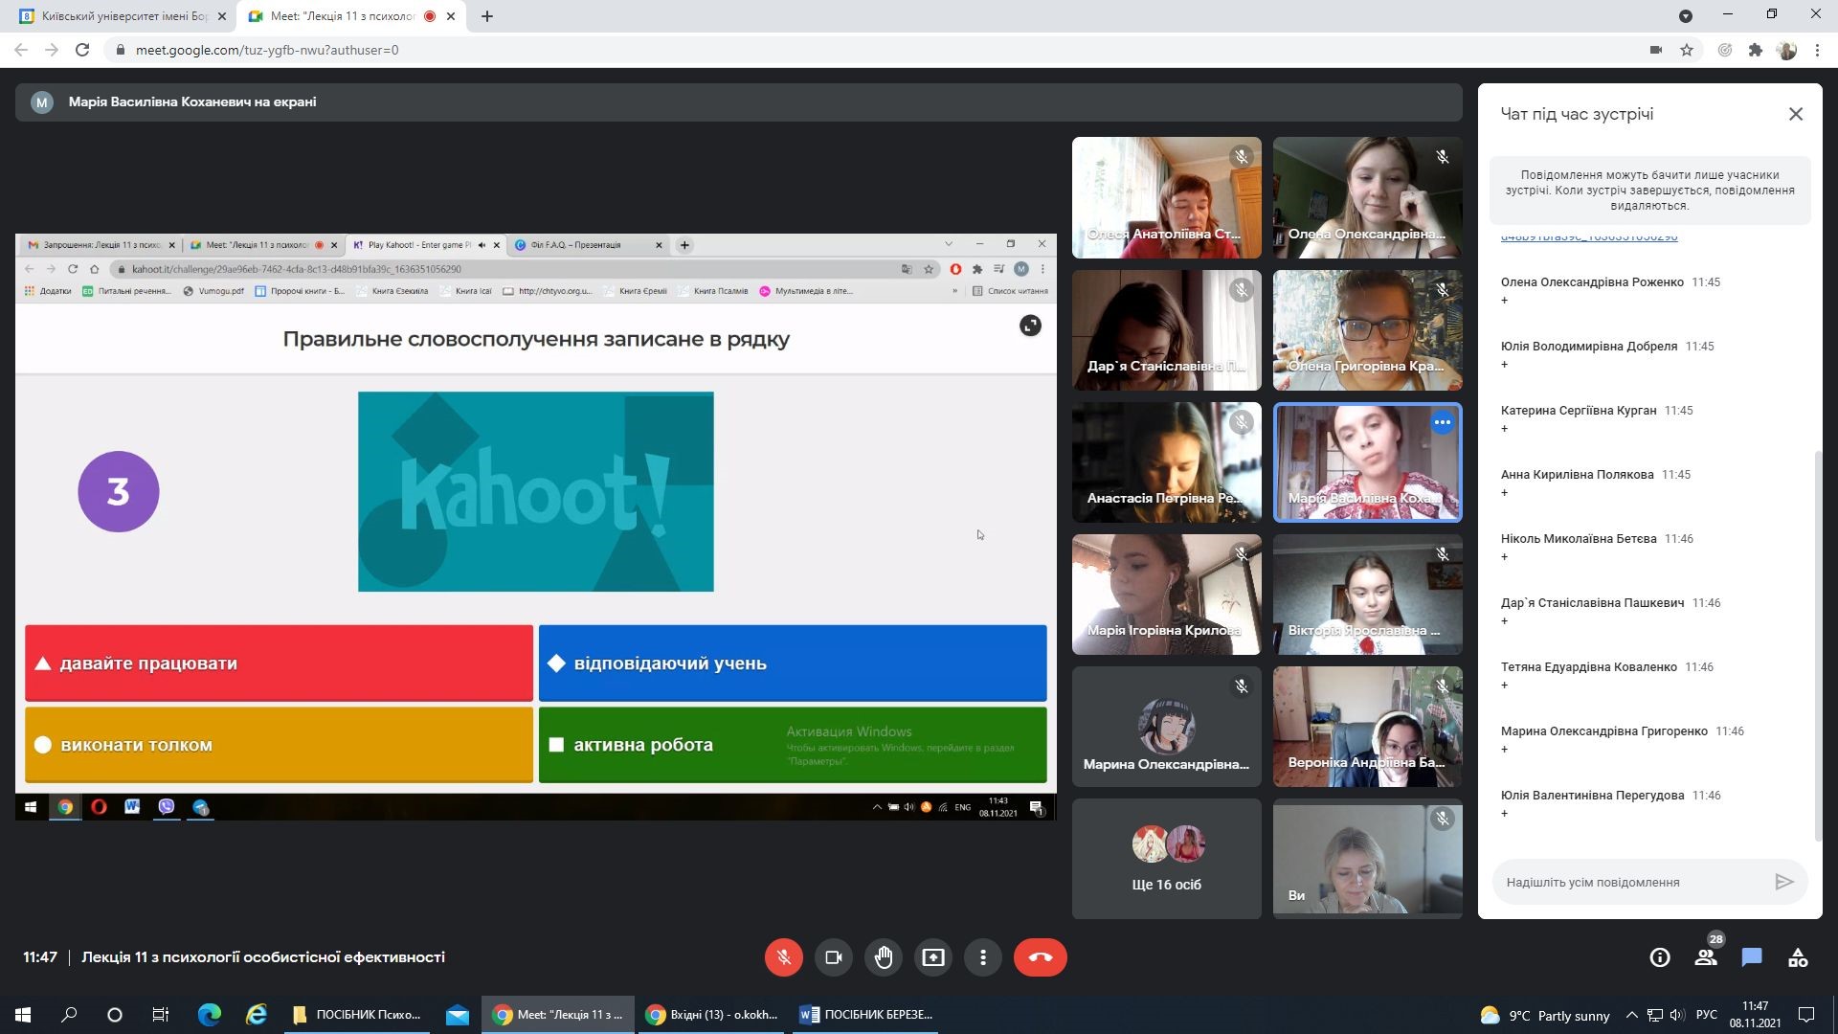
Task: Open the link in chat
Action: coord(1589,237)
